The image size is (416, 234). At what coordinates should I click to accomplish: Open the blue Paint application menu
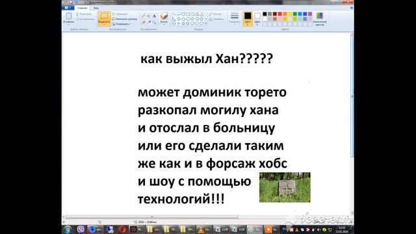(x=68, y=8)
